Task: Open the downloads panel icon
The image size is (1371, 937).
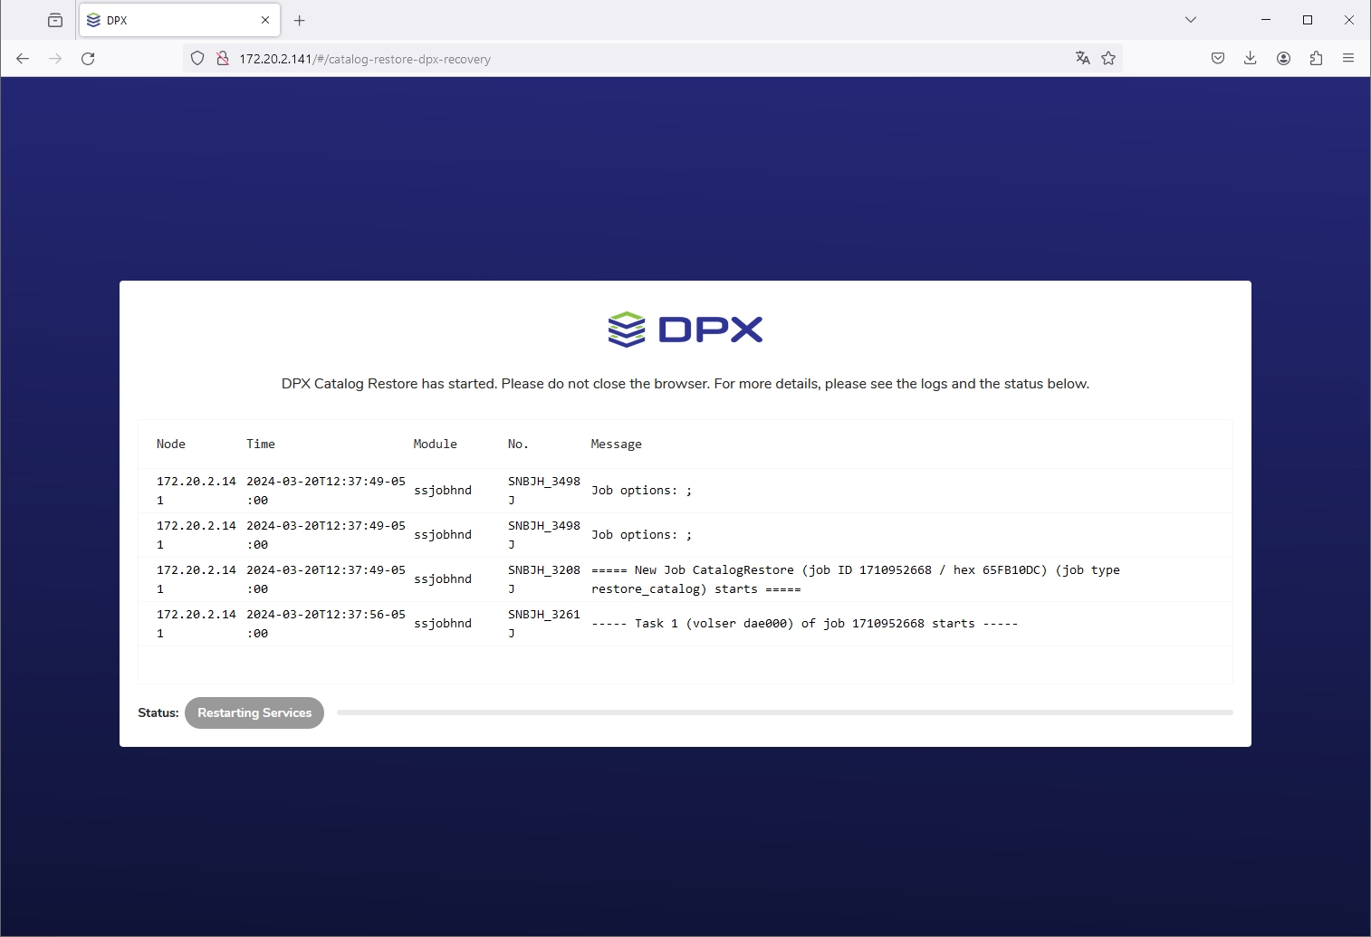Action: [1251, 59]
